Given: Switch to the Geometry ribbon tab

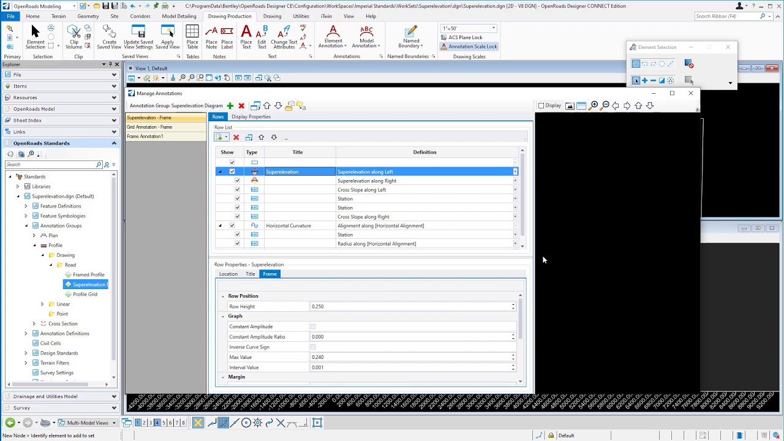Looking at the screenshot, I should click(88, 16).
